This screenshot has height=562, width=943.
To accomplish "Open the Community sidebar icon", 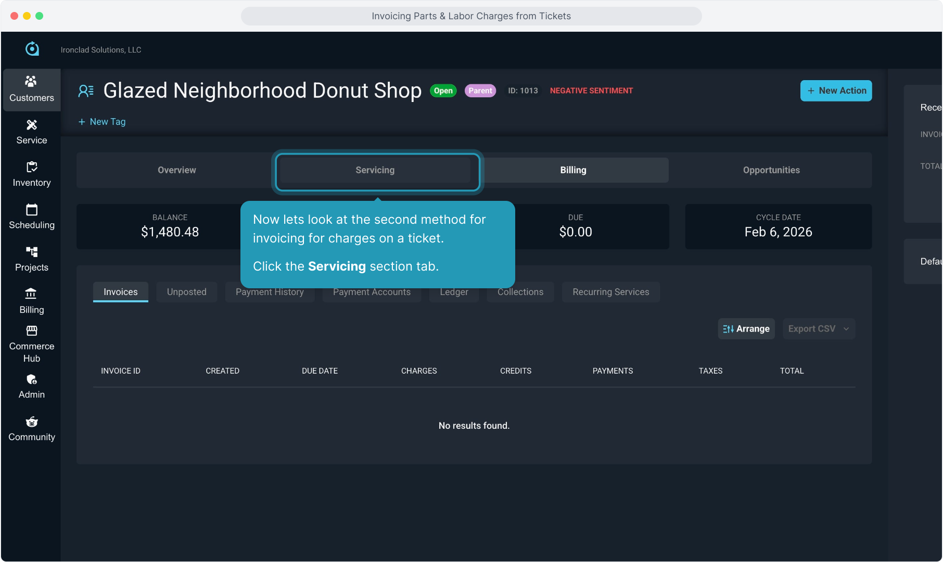I will point(31,422).
